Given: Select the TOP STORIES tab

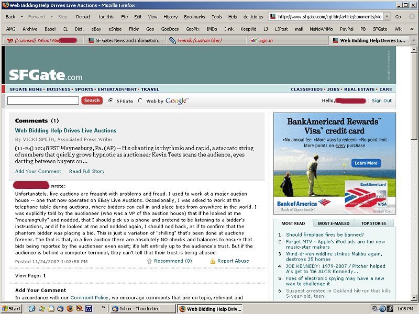Looking at the screenshot, I should tap(373, 223).
